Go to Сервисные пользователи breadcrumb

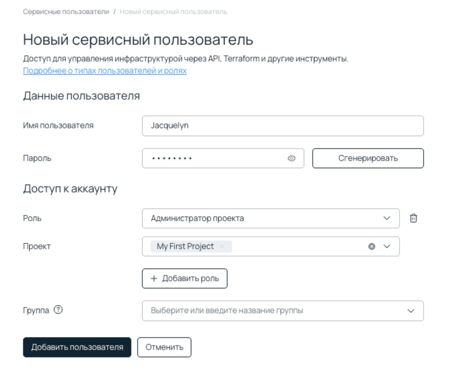(x=66, y=12)
